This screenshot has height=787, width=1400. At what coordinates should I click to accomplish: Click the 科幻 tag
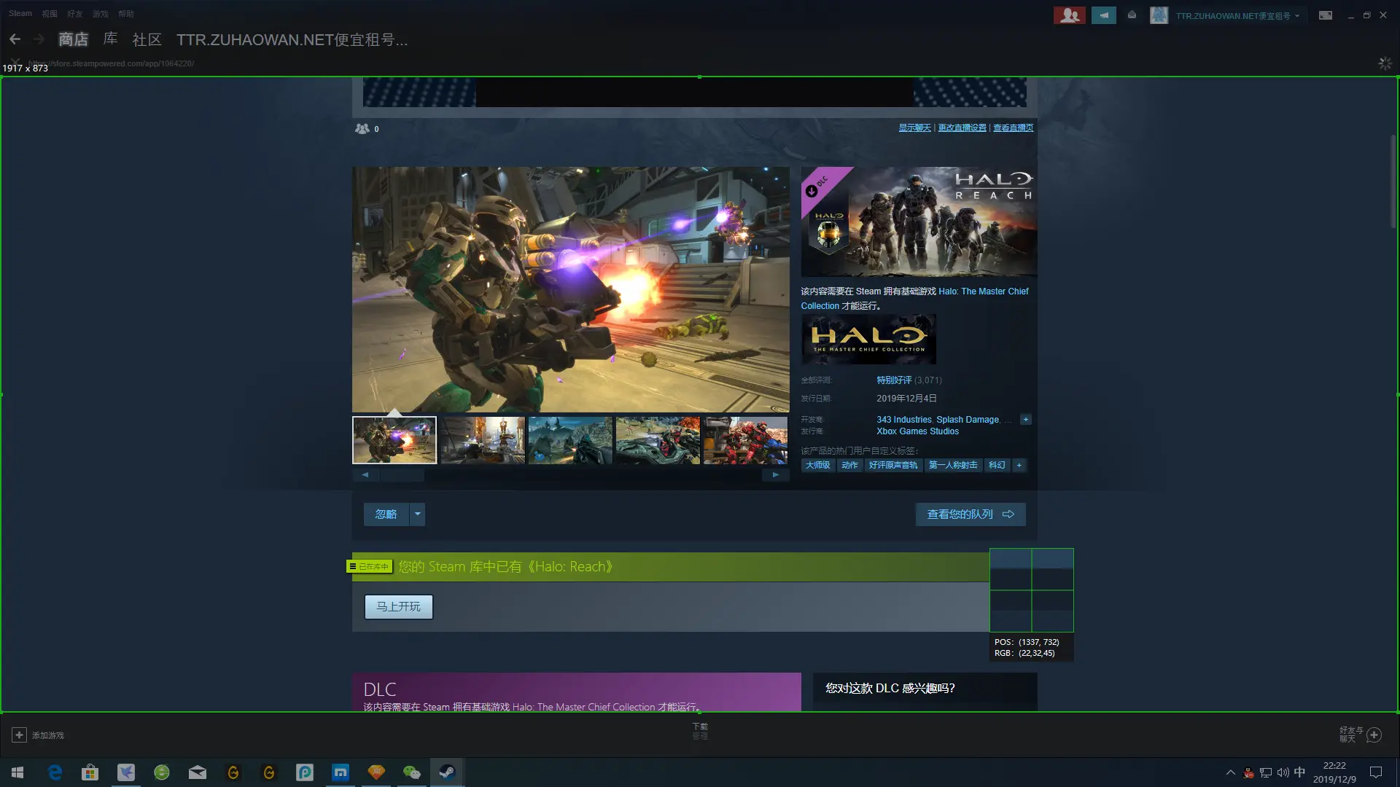click(997, 465)
